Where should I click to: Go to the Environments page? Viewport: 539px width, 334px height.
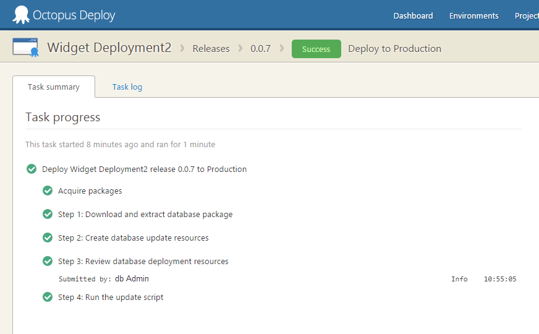click(473, 16)
